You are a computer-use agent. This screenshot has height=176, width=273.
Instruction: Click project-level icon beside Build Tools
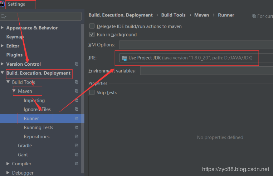point(76,82)
